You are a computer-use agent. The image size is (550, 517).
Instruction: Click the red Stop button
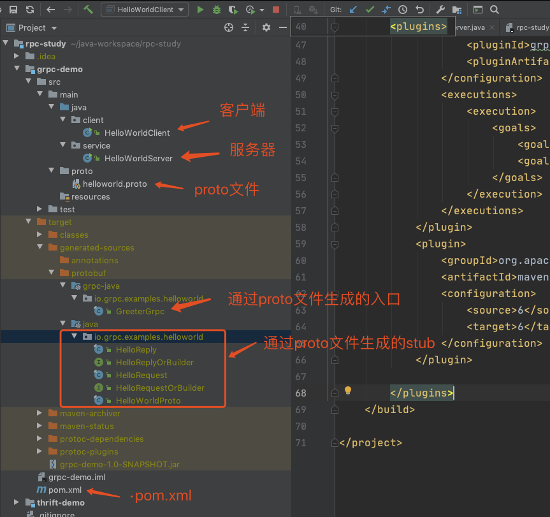[275, 10]
